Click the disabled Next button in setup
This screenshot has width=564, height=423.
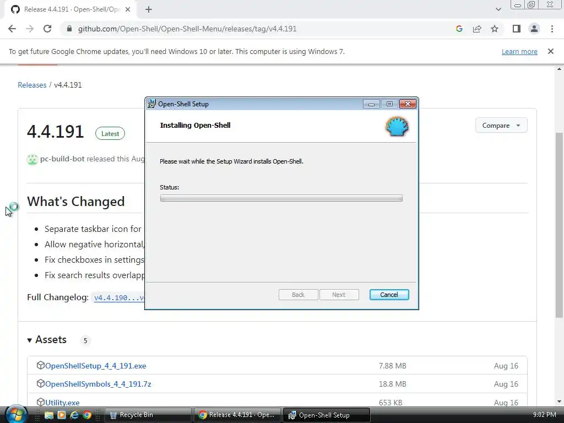pyautogui.click(x=339, y=295)
